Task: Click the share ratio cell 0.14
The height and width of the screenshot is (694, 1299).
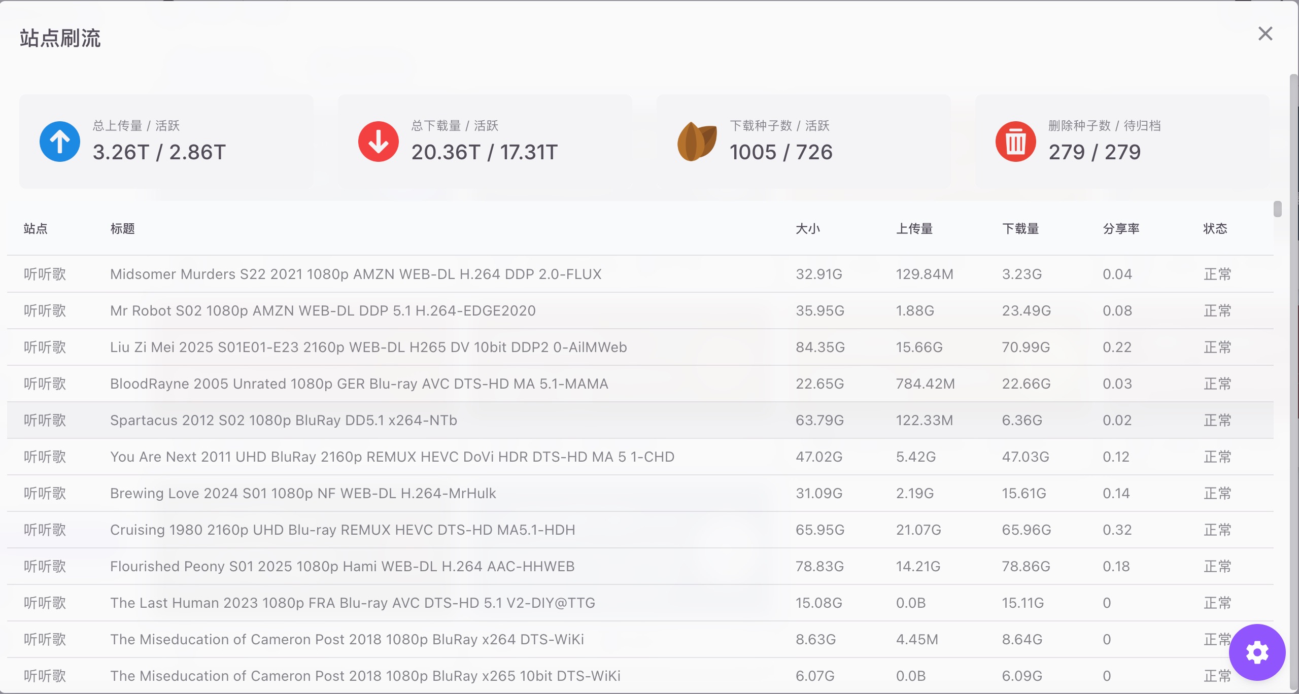Action: coord(1116,493)
